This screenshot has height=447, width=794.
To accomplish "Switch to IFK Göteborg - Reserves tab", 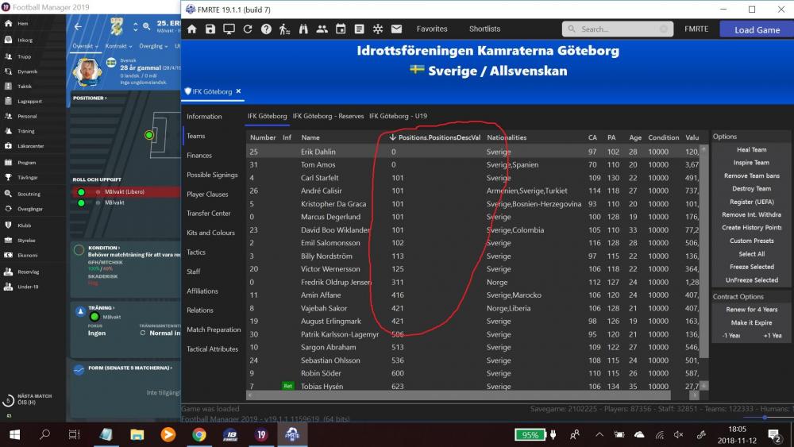I will tap(328, 116).
